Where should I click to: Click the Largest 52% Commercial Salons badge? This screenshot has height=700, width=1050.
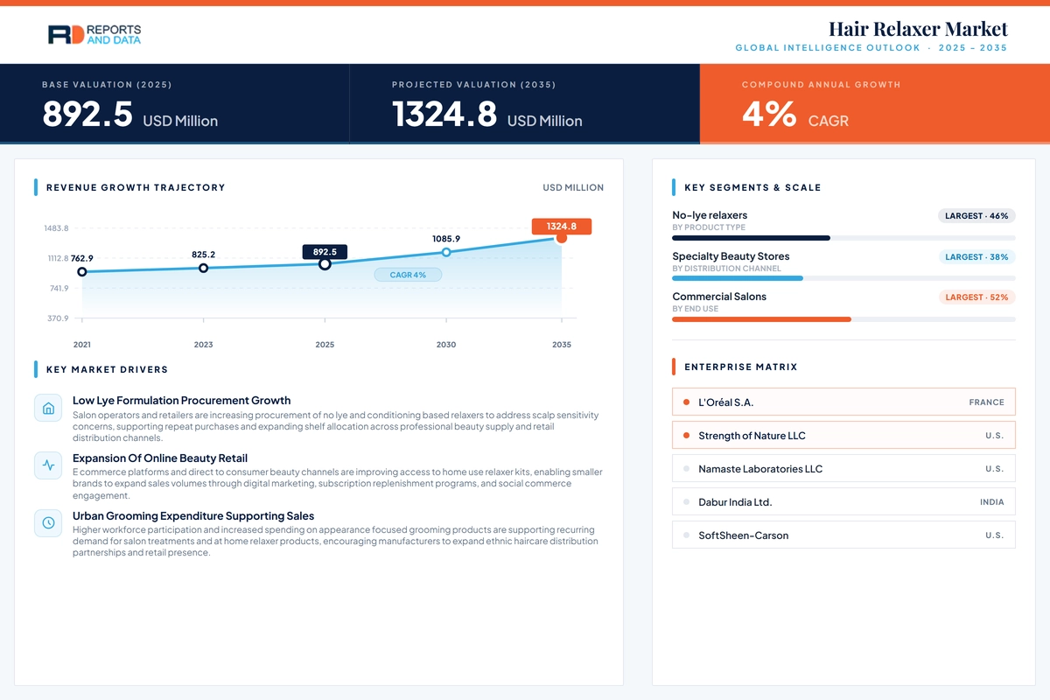(x=976, y=297)
